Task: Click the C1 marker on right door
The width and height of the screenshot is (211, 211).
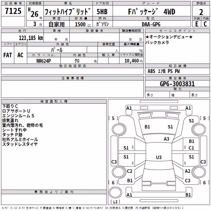Action: [x=191, y=148]
